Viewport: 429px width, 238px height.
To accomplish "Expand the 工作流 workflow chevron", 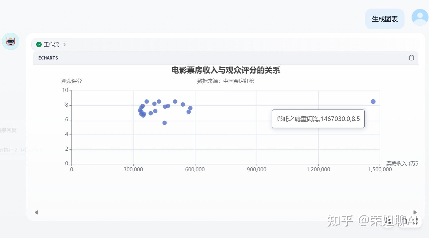I will click(x=64, y=45).
